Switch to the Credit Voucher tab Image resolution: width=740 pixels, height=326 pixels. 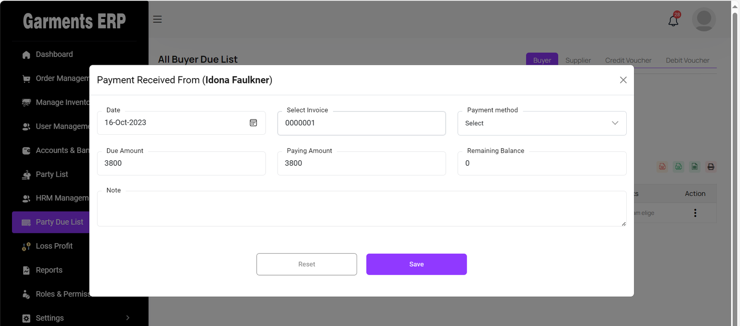[x=628, y=60]
